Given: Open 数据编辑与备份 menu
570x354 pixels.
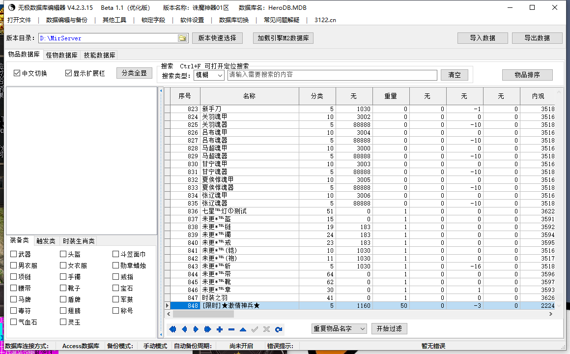Looking at the screenshot, I should tap(67, 20).
